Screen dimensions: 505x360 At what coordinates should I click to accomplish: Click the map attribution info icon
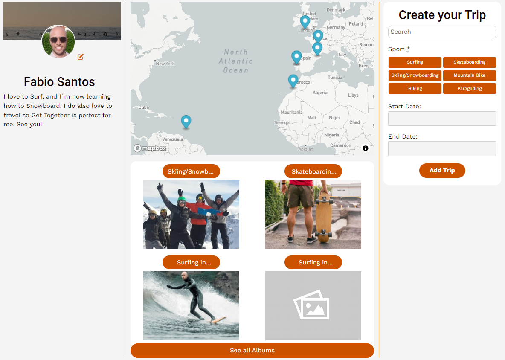click(x=366, y=148)
